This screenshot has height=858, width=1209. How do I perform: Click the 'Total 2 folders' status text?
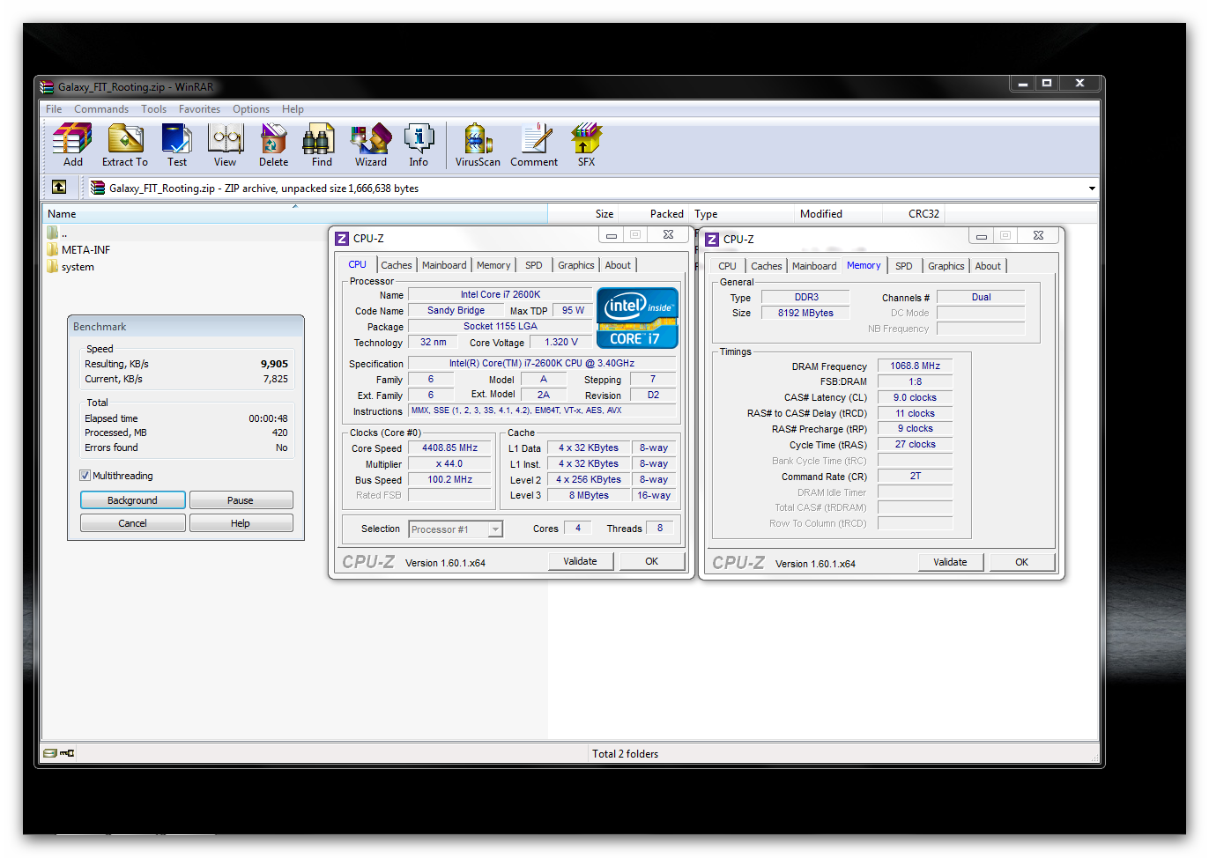[625, 754]
